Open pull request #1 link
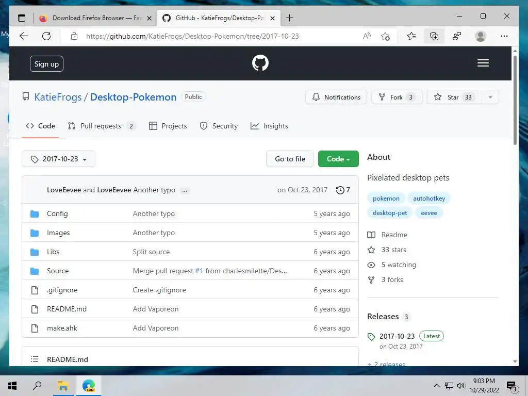The image size is (528, 396). [x=199, y=271]
